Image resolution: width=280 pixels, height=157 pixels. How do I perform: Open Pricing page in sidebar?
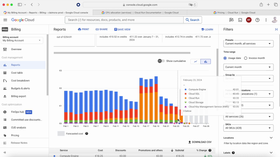(x=23, y=136)
